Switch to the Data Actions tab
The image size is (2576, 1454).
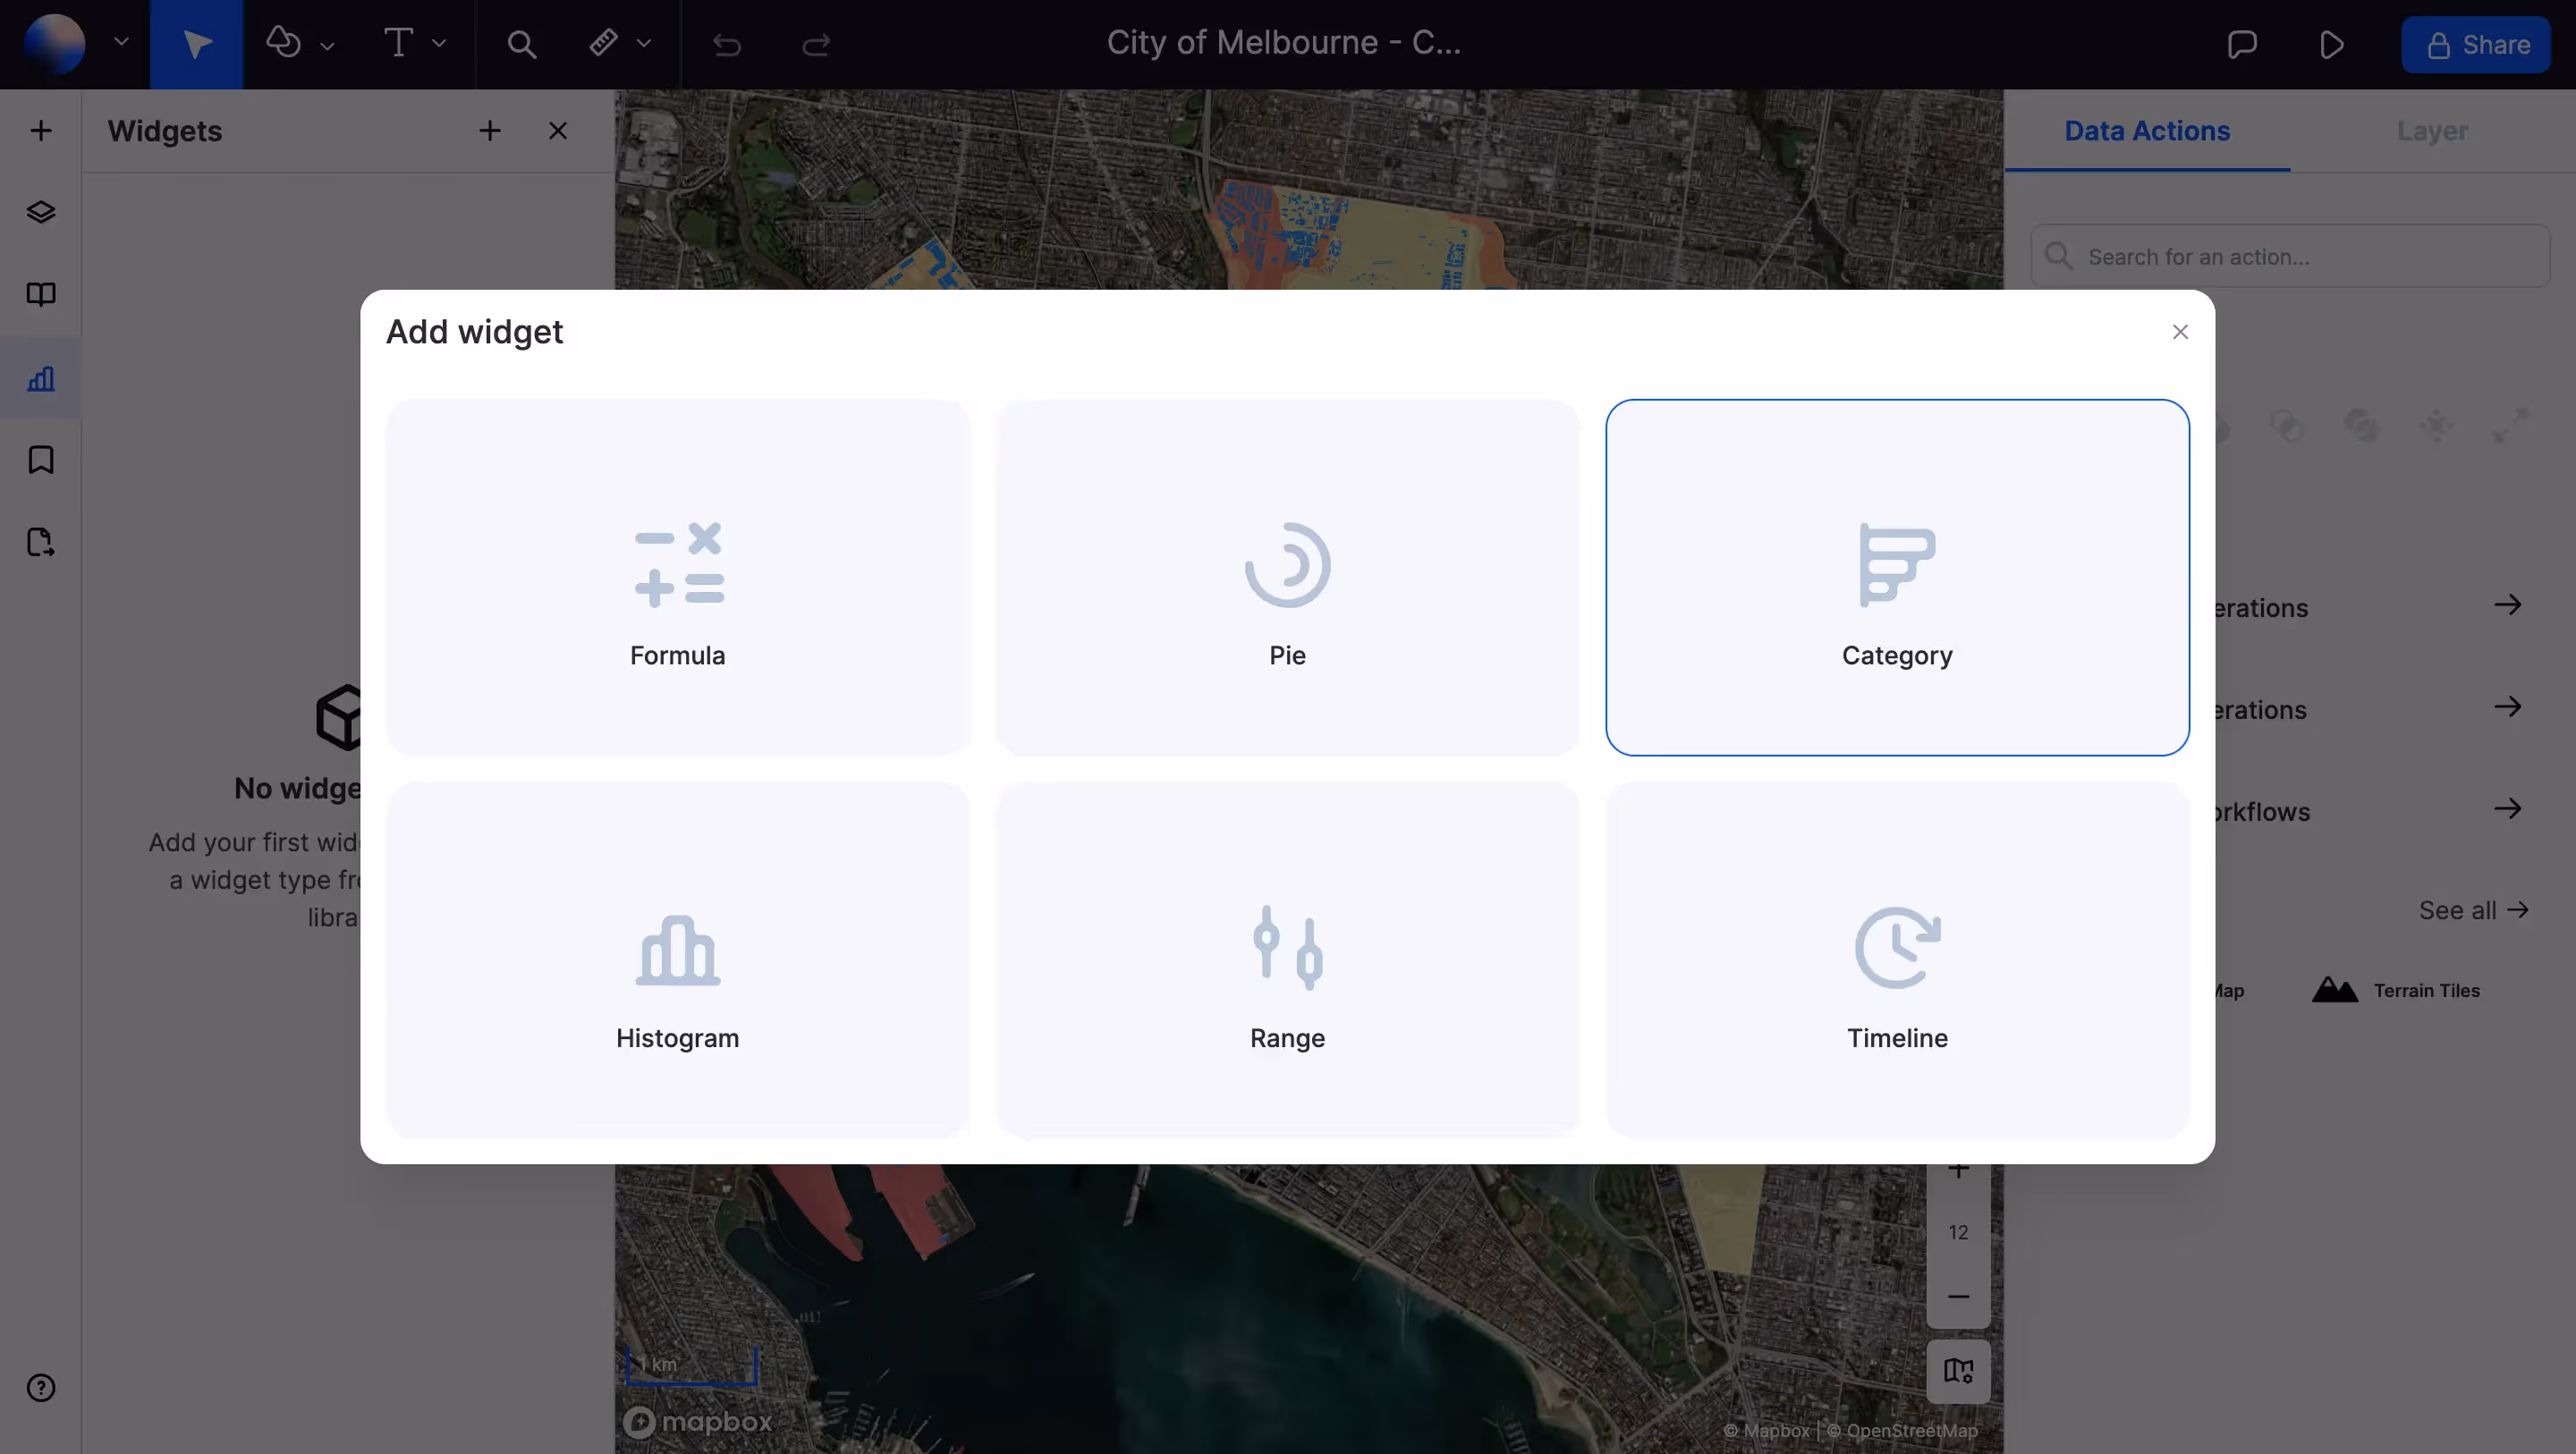point(2147,130)
